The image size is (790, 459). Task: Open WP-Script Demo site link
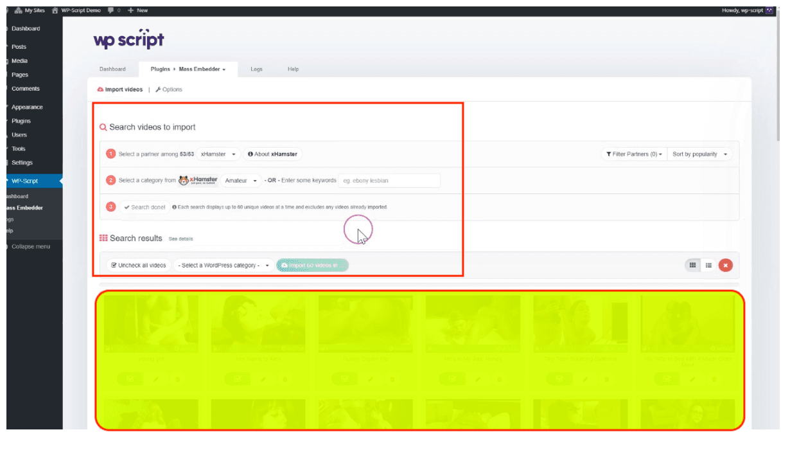(x=76, y=10)
